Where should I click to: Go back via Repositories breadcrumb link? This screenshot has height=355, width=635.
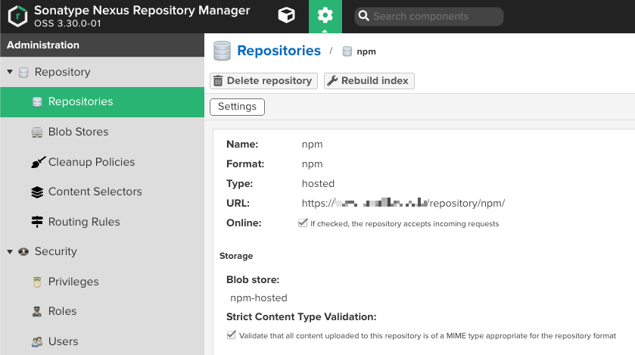click(x=279, y=51)
